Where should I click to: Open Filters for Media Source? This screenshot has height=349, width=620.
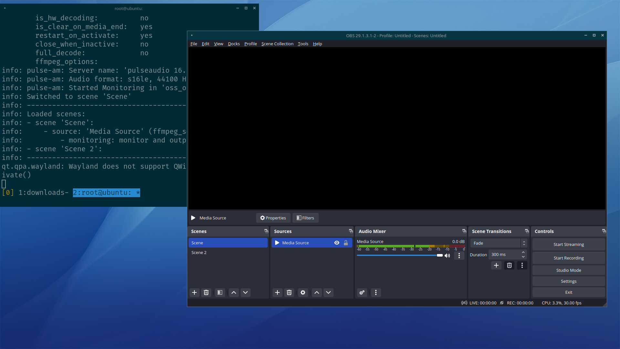pos(305,218)
